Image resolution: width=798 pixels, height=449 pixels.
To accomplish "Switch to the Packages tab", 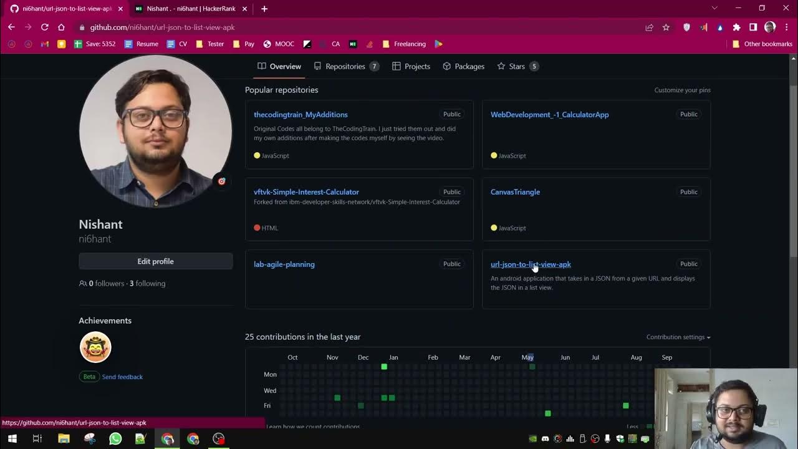I will (463, 66).
